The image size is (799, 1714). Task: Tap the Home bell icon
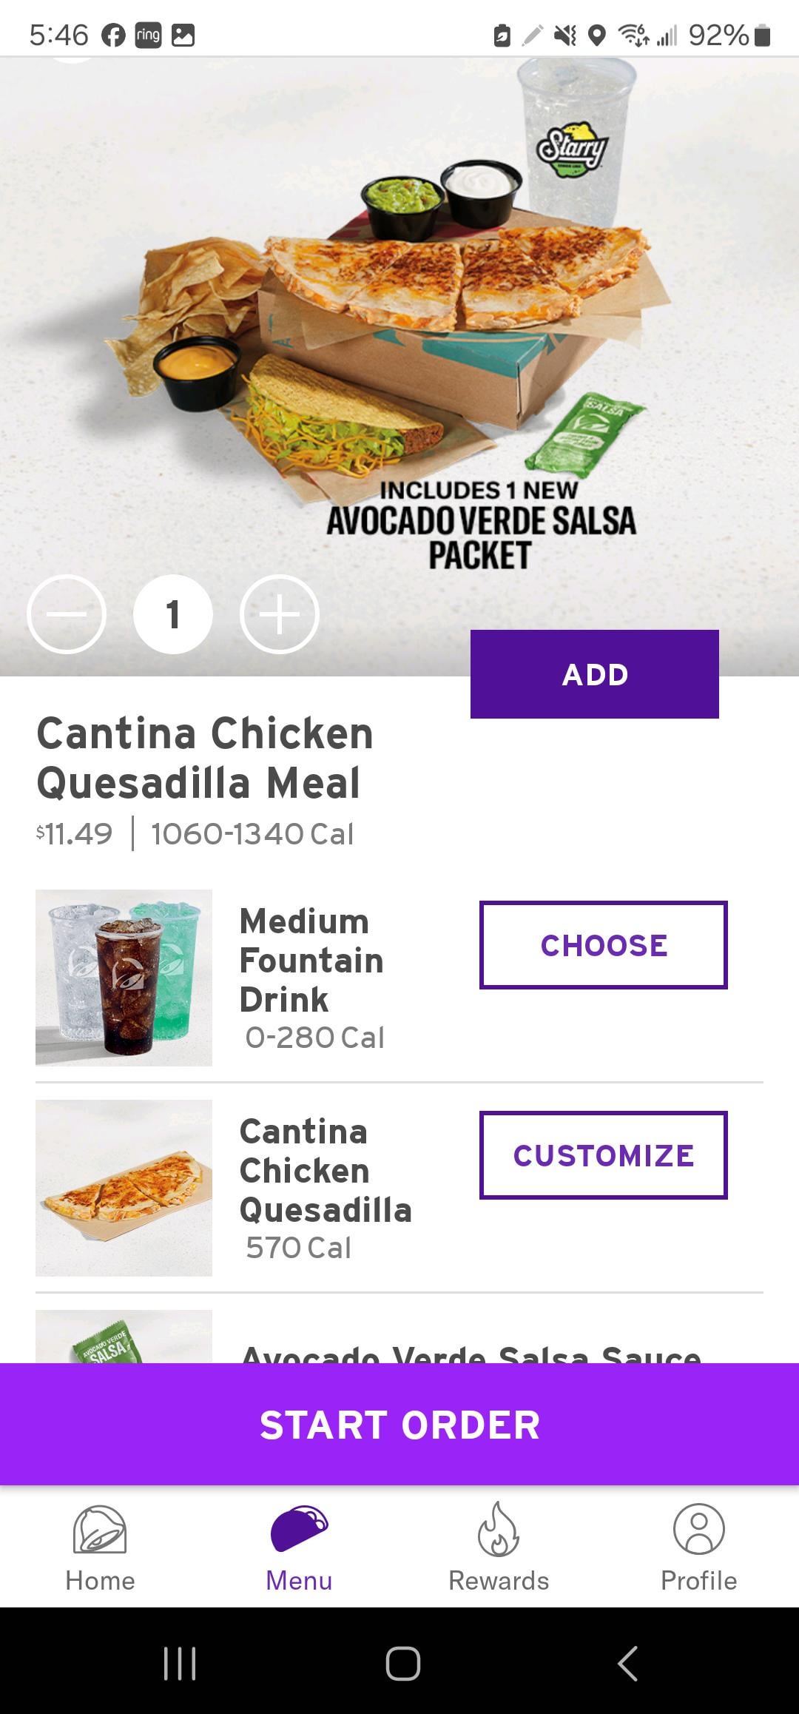[x=100, y=1530]
